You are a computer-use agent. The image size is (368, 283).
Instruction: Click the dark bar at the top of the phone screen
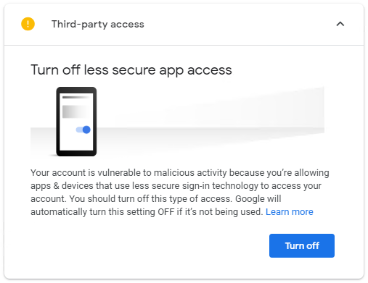(75, 97)
